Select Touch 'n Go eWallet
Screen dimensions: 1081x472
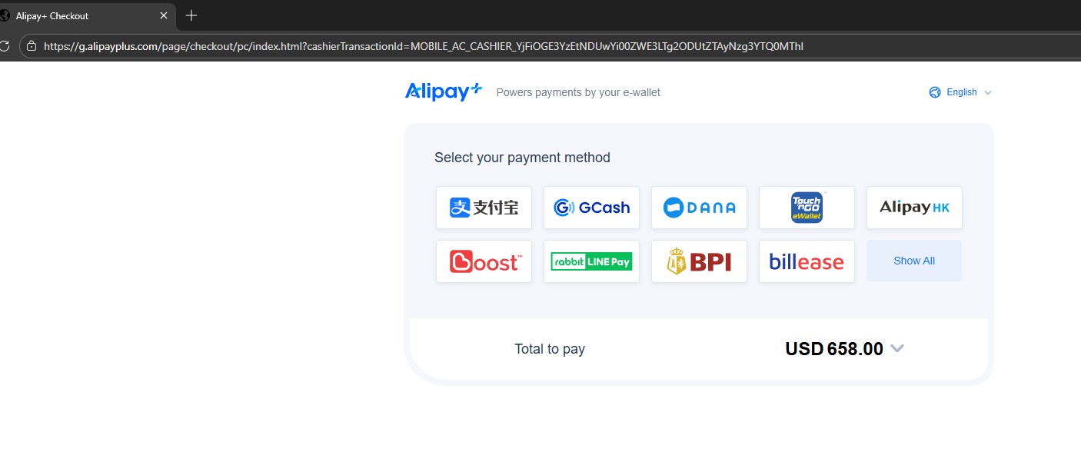807,208
